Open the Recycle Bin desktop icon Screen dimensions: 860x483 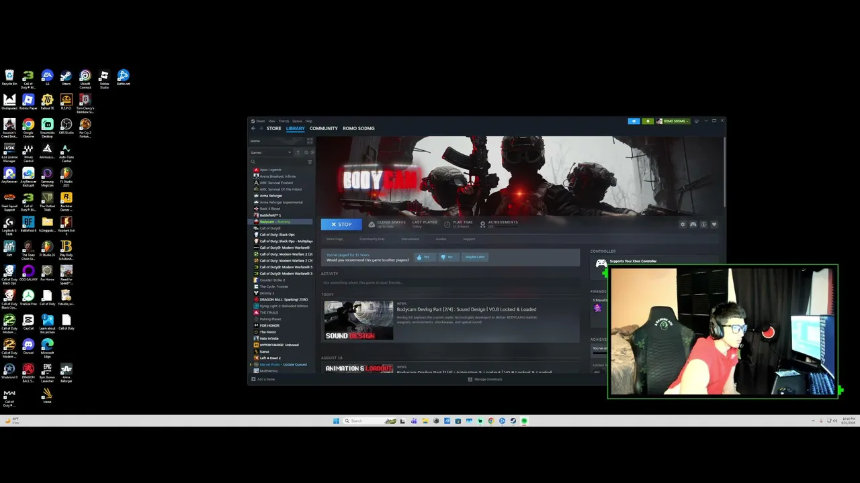coord(9,78)
